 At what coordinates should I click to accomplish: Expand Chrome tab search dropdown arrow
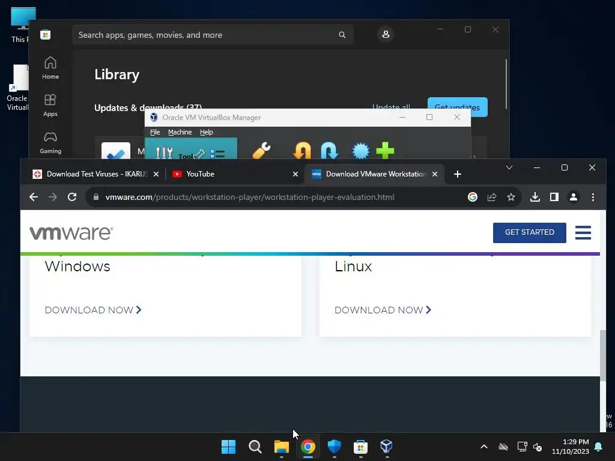pos(509,168)
